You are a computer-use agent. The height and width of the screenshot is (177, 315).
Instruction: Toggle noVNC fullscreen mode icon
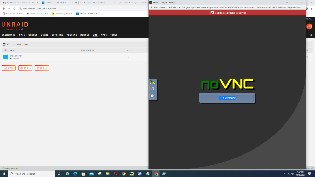coord(152,88)
